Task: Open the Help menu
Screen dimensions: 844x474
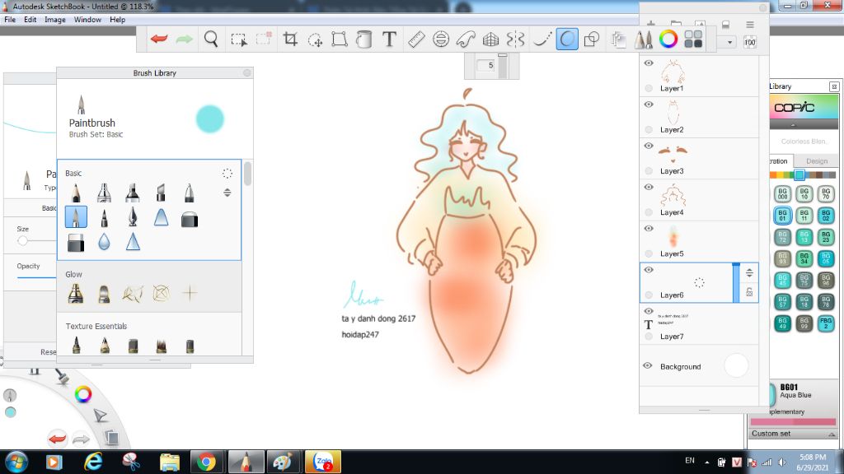Action: (x=117, y=20)
